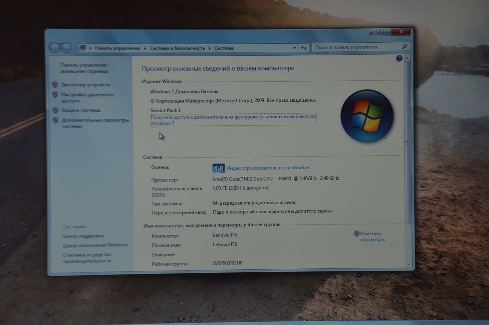Open Центр поддержки link

(x=83, y=236)
